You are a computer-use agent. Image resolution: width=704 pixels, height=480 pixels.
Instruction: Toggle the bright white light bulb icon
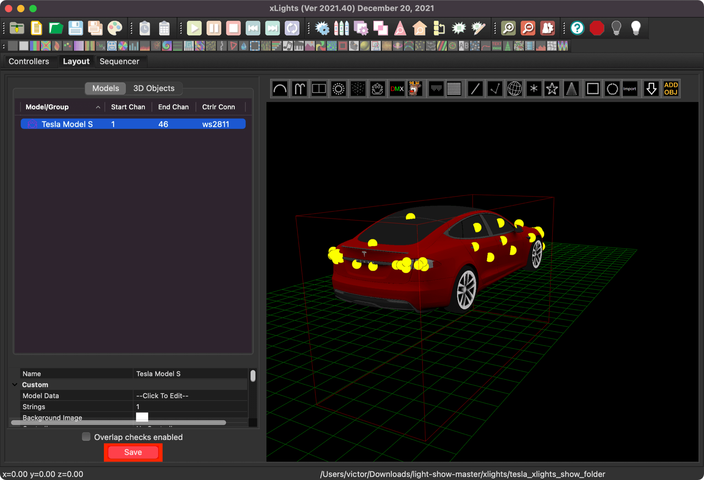pos(636,28)
